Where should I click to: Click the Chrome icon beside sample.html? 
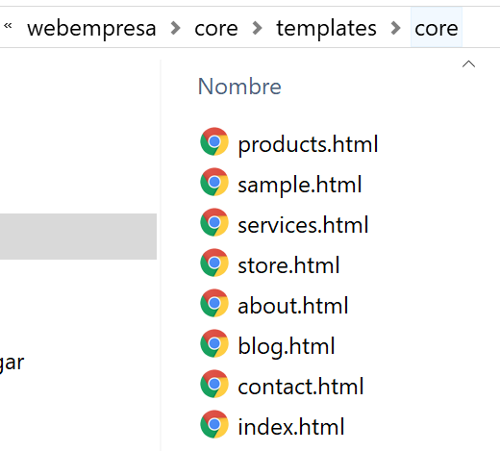click(x=214, y=182)
